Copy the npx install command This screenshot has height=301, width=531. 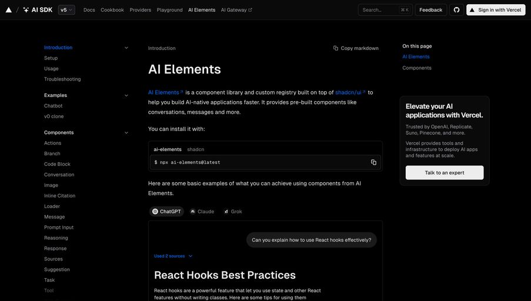[373, 162]
